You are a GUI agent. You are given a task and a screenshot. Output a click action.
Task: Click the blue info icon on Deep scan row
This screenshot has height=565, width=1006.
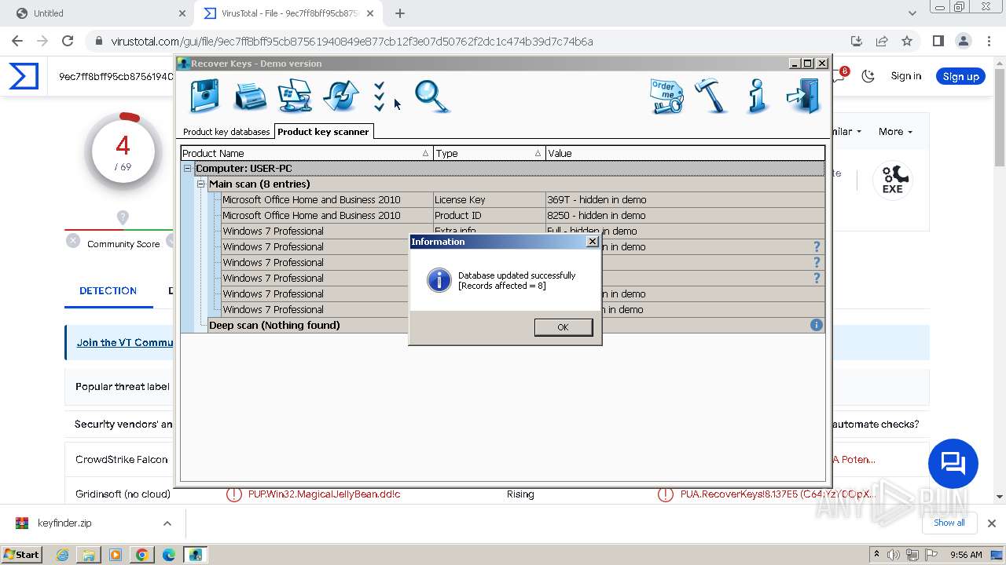click(x=817, y=325)
